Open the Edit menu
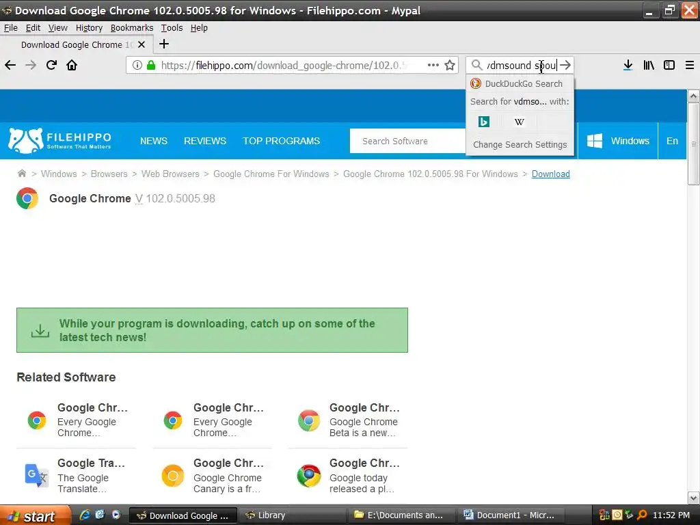 click(x=33, y=27)
